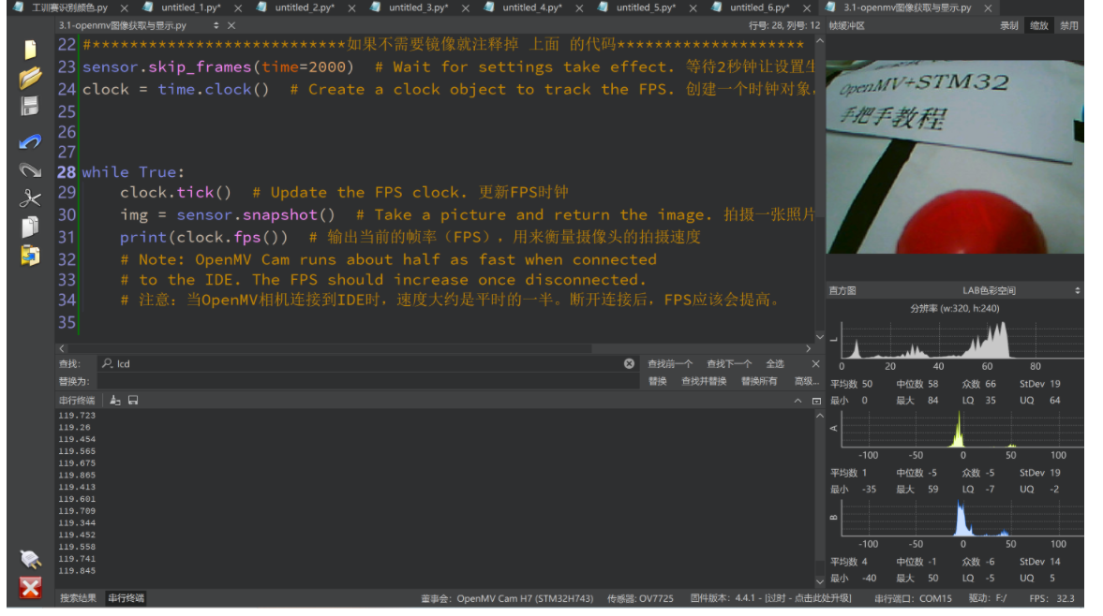Click the save serial terminal output icon
The height and width of the screenshot is (616, 1103).
[133, 401]
